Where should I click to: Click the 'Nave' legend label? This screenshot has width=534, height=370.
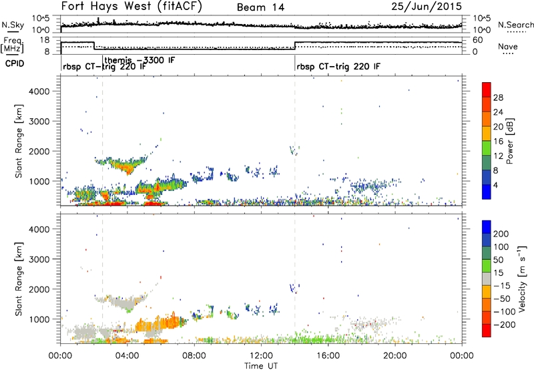point(508,47)
